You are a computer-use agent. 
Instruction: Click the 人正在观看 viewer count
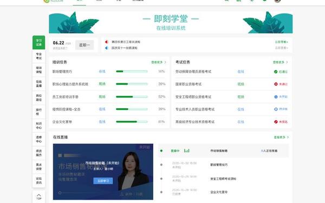pyautogui.click(x=269, y=151)
